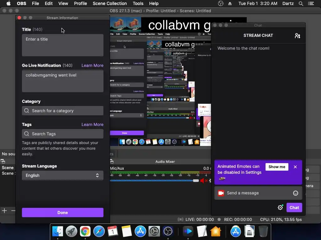321x240 pixels.
Task: Open the Profile menu
Action: click(x=81, y=3)
